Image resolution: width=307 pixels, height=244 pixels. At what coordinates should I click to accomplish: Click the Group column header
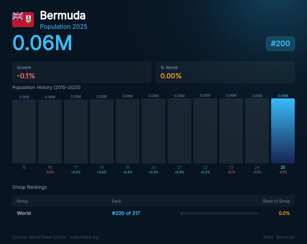click(x=22, y=201)
